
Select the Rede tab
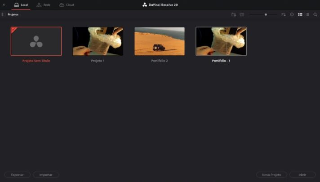click(x=43, y=4)
